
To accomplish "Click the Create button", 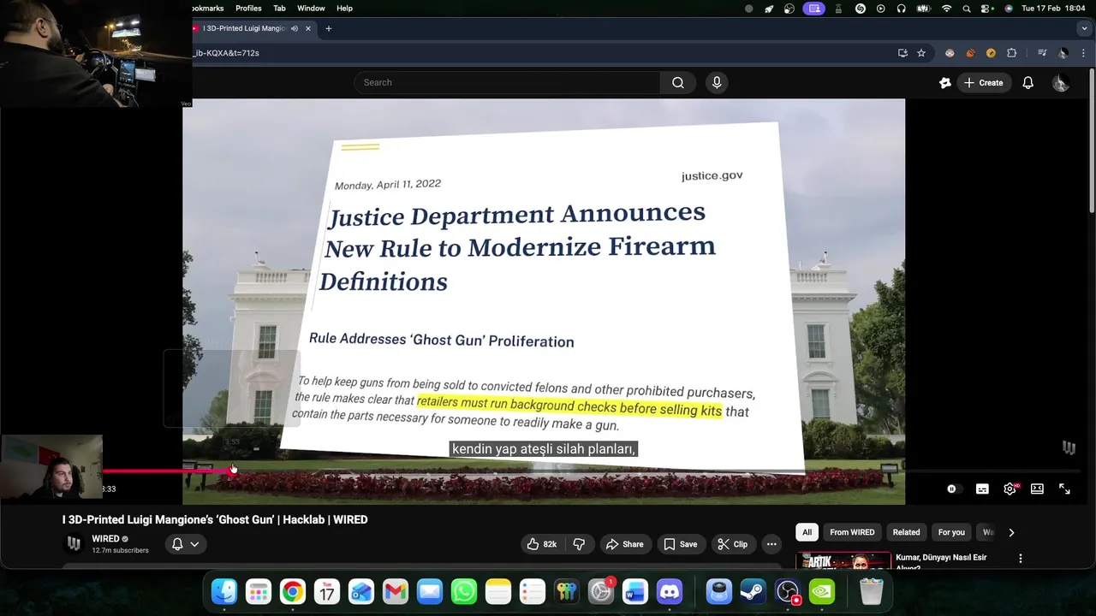I will click(983, 82).
